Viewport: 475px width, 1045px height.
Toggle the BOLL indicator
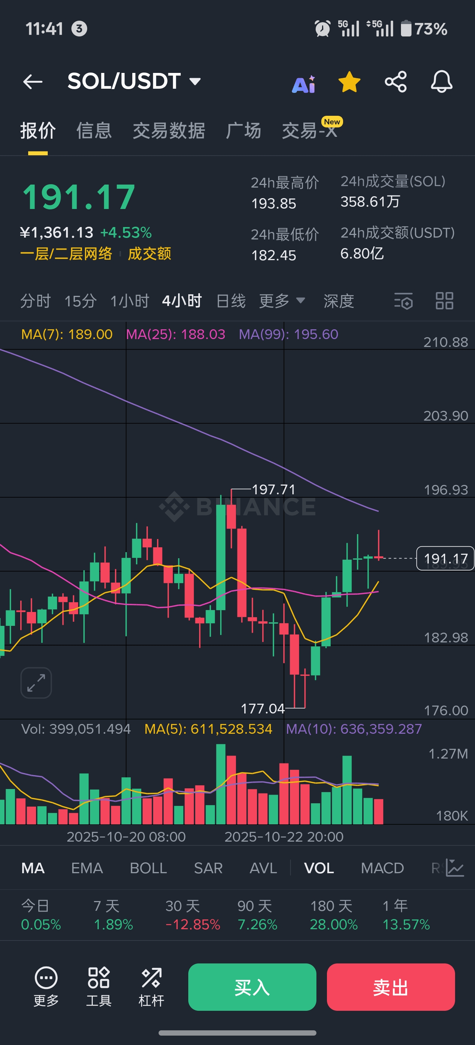(148, 868)
